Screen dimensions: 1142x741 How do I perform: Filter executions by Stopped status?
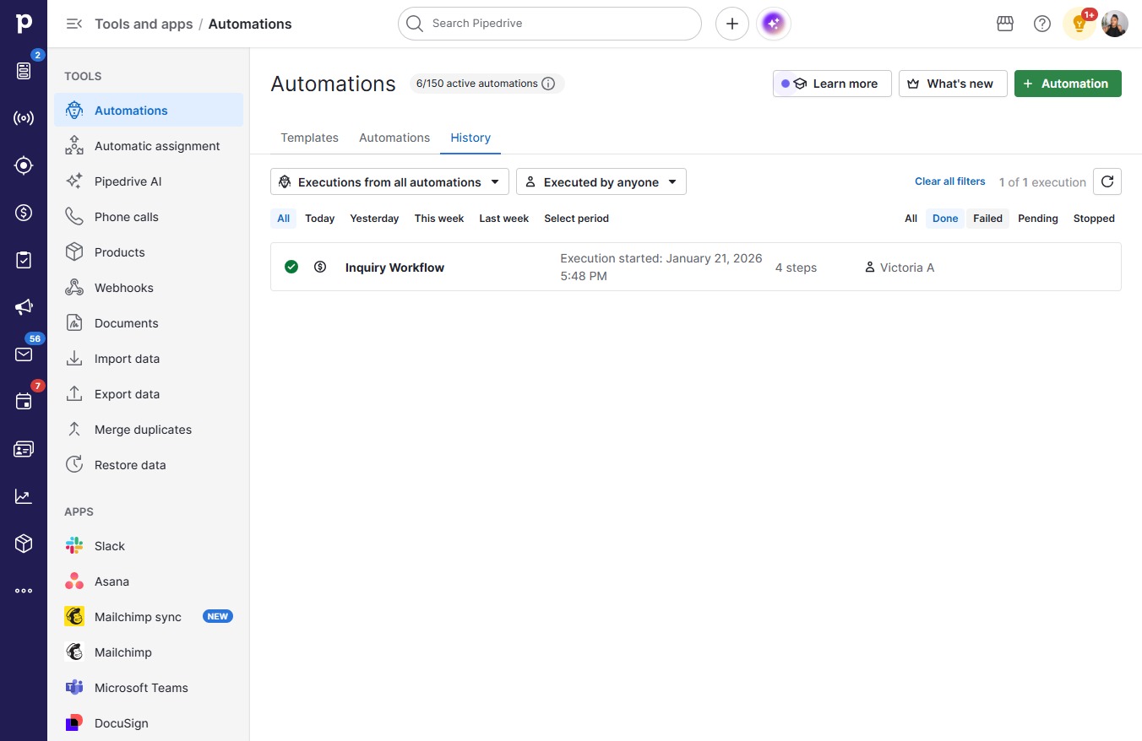pos(1094,219)
